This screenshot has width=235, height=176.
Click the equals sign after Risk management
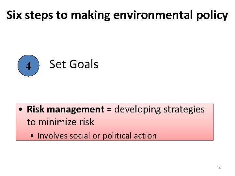point(109,110)
